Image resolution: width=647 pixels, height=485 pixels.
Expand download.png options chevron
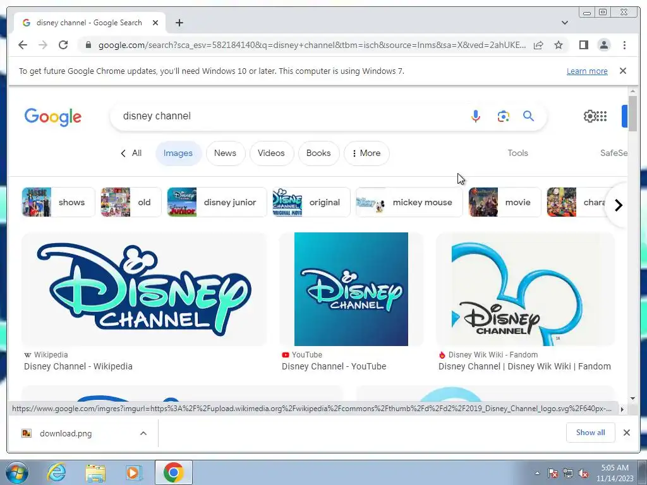(143, 433)
